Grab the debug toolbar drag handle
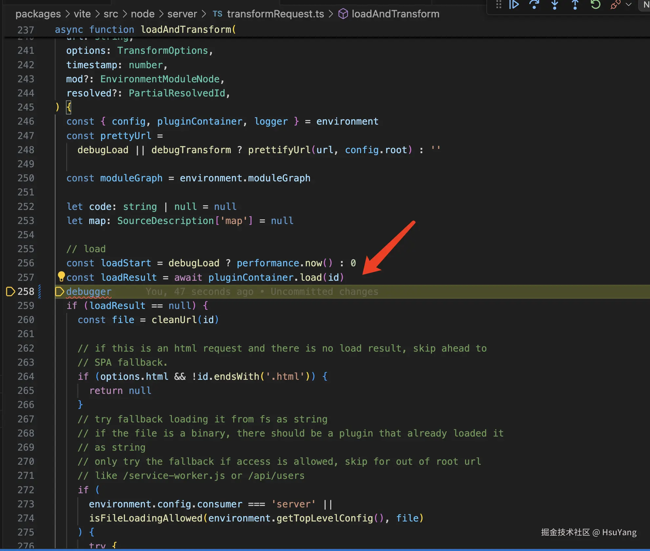Image resolution: width=650 pixels, height=551 pixels. point(498,5)
